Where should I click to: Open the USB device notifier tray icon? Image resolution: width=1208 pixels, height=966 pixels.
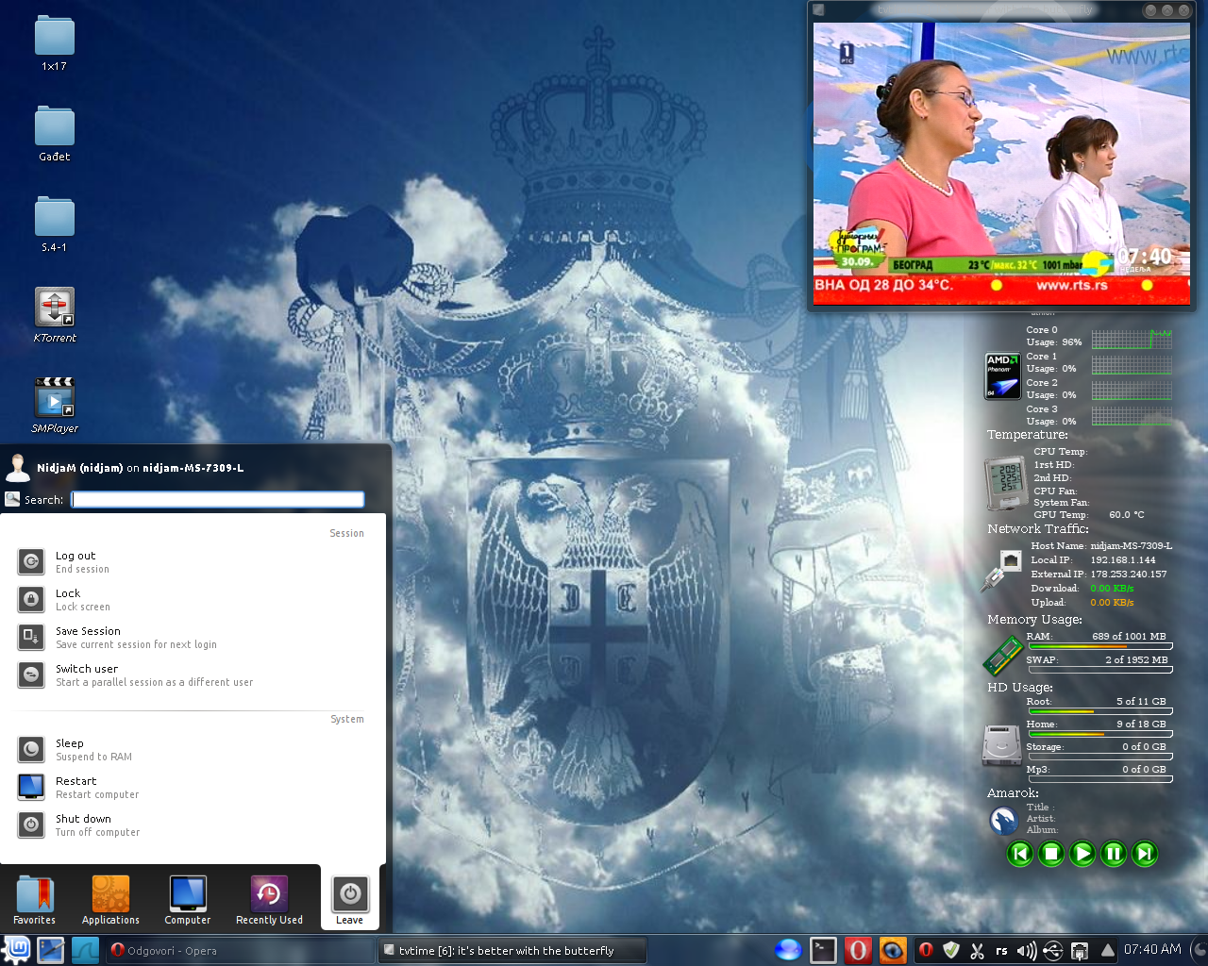(x=1053, y=950)
